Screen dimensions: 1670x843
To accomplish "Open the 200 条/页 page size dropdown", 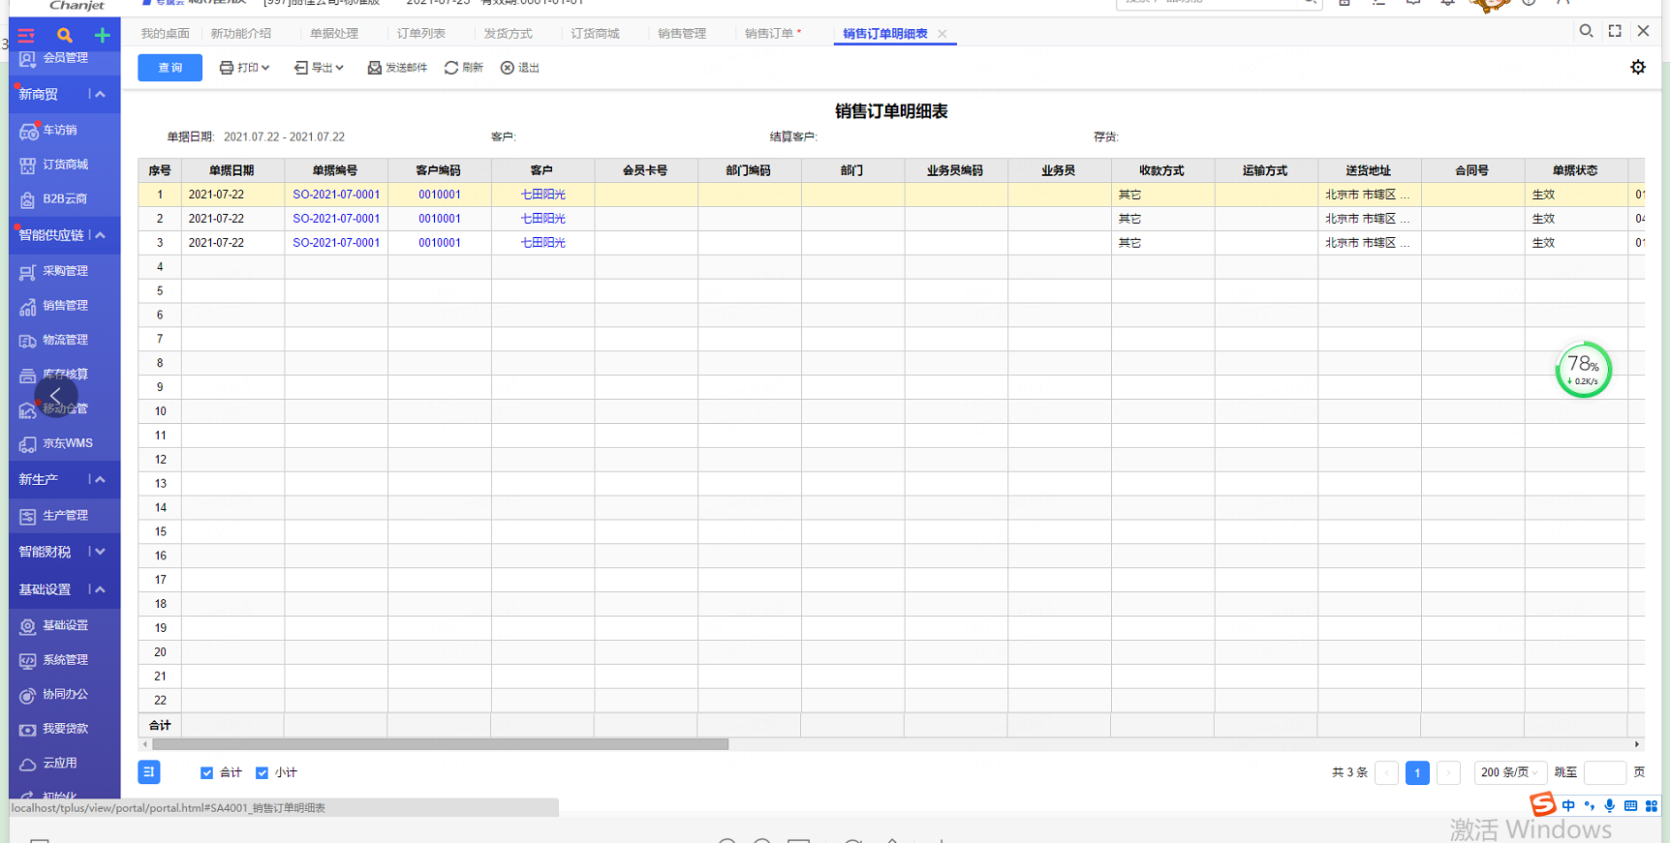I will point(1510,772).
